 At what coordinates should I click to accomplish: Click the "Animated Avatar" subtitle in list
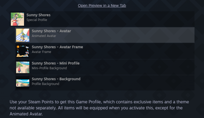[44, 36]
